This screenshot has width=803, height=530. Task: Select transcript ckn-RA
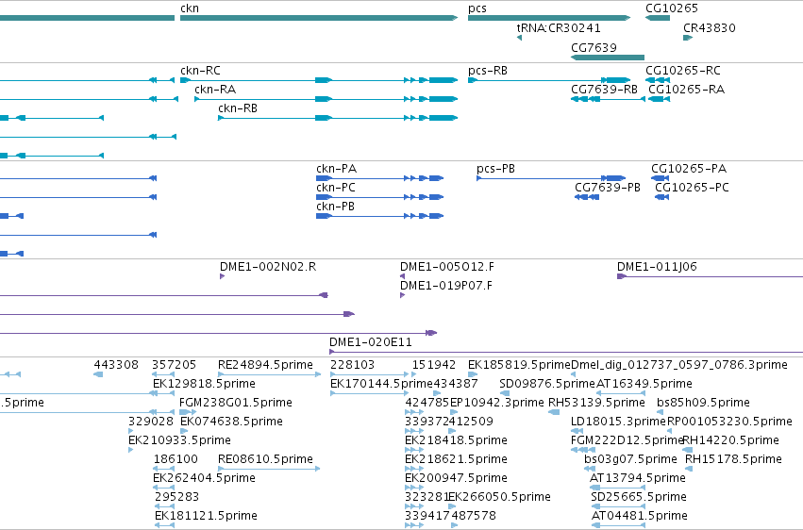point(215,90)
